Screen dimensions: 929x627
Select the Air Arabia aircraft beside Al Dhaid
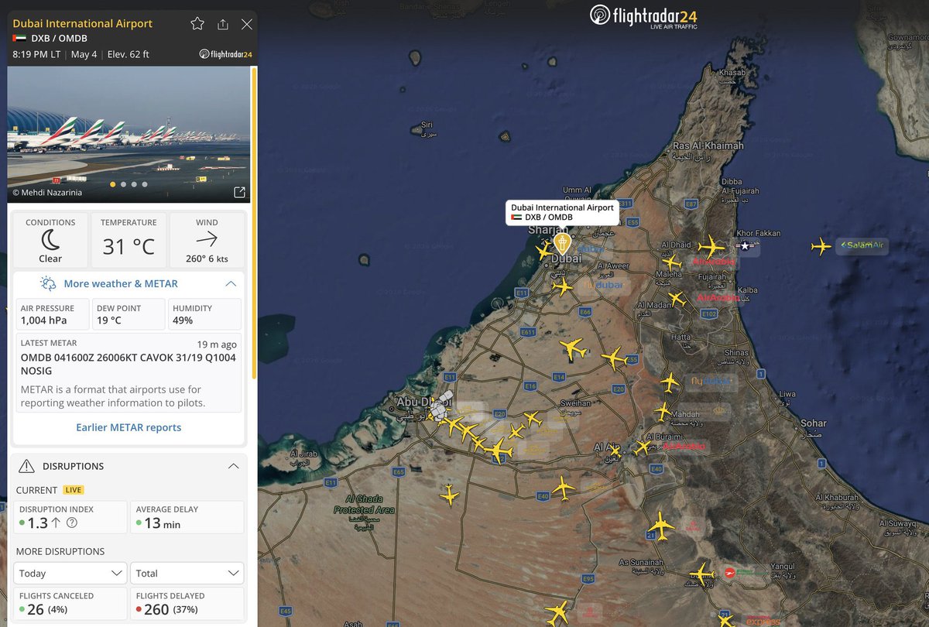coord(710,248)
